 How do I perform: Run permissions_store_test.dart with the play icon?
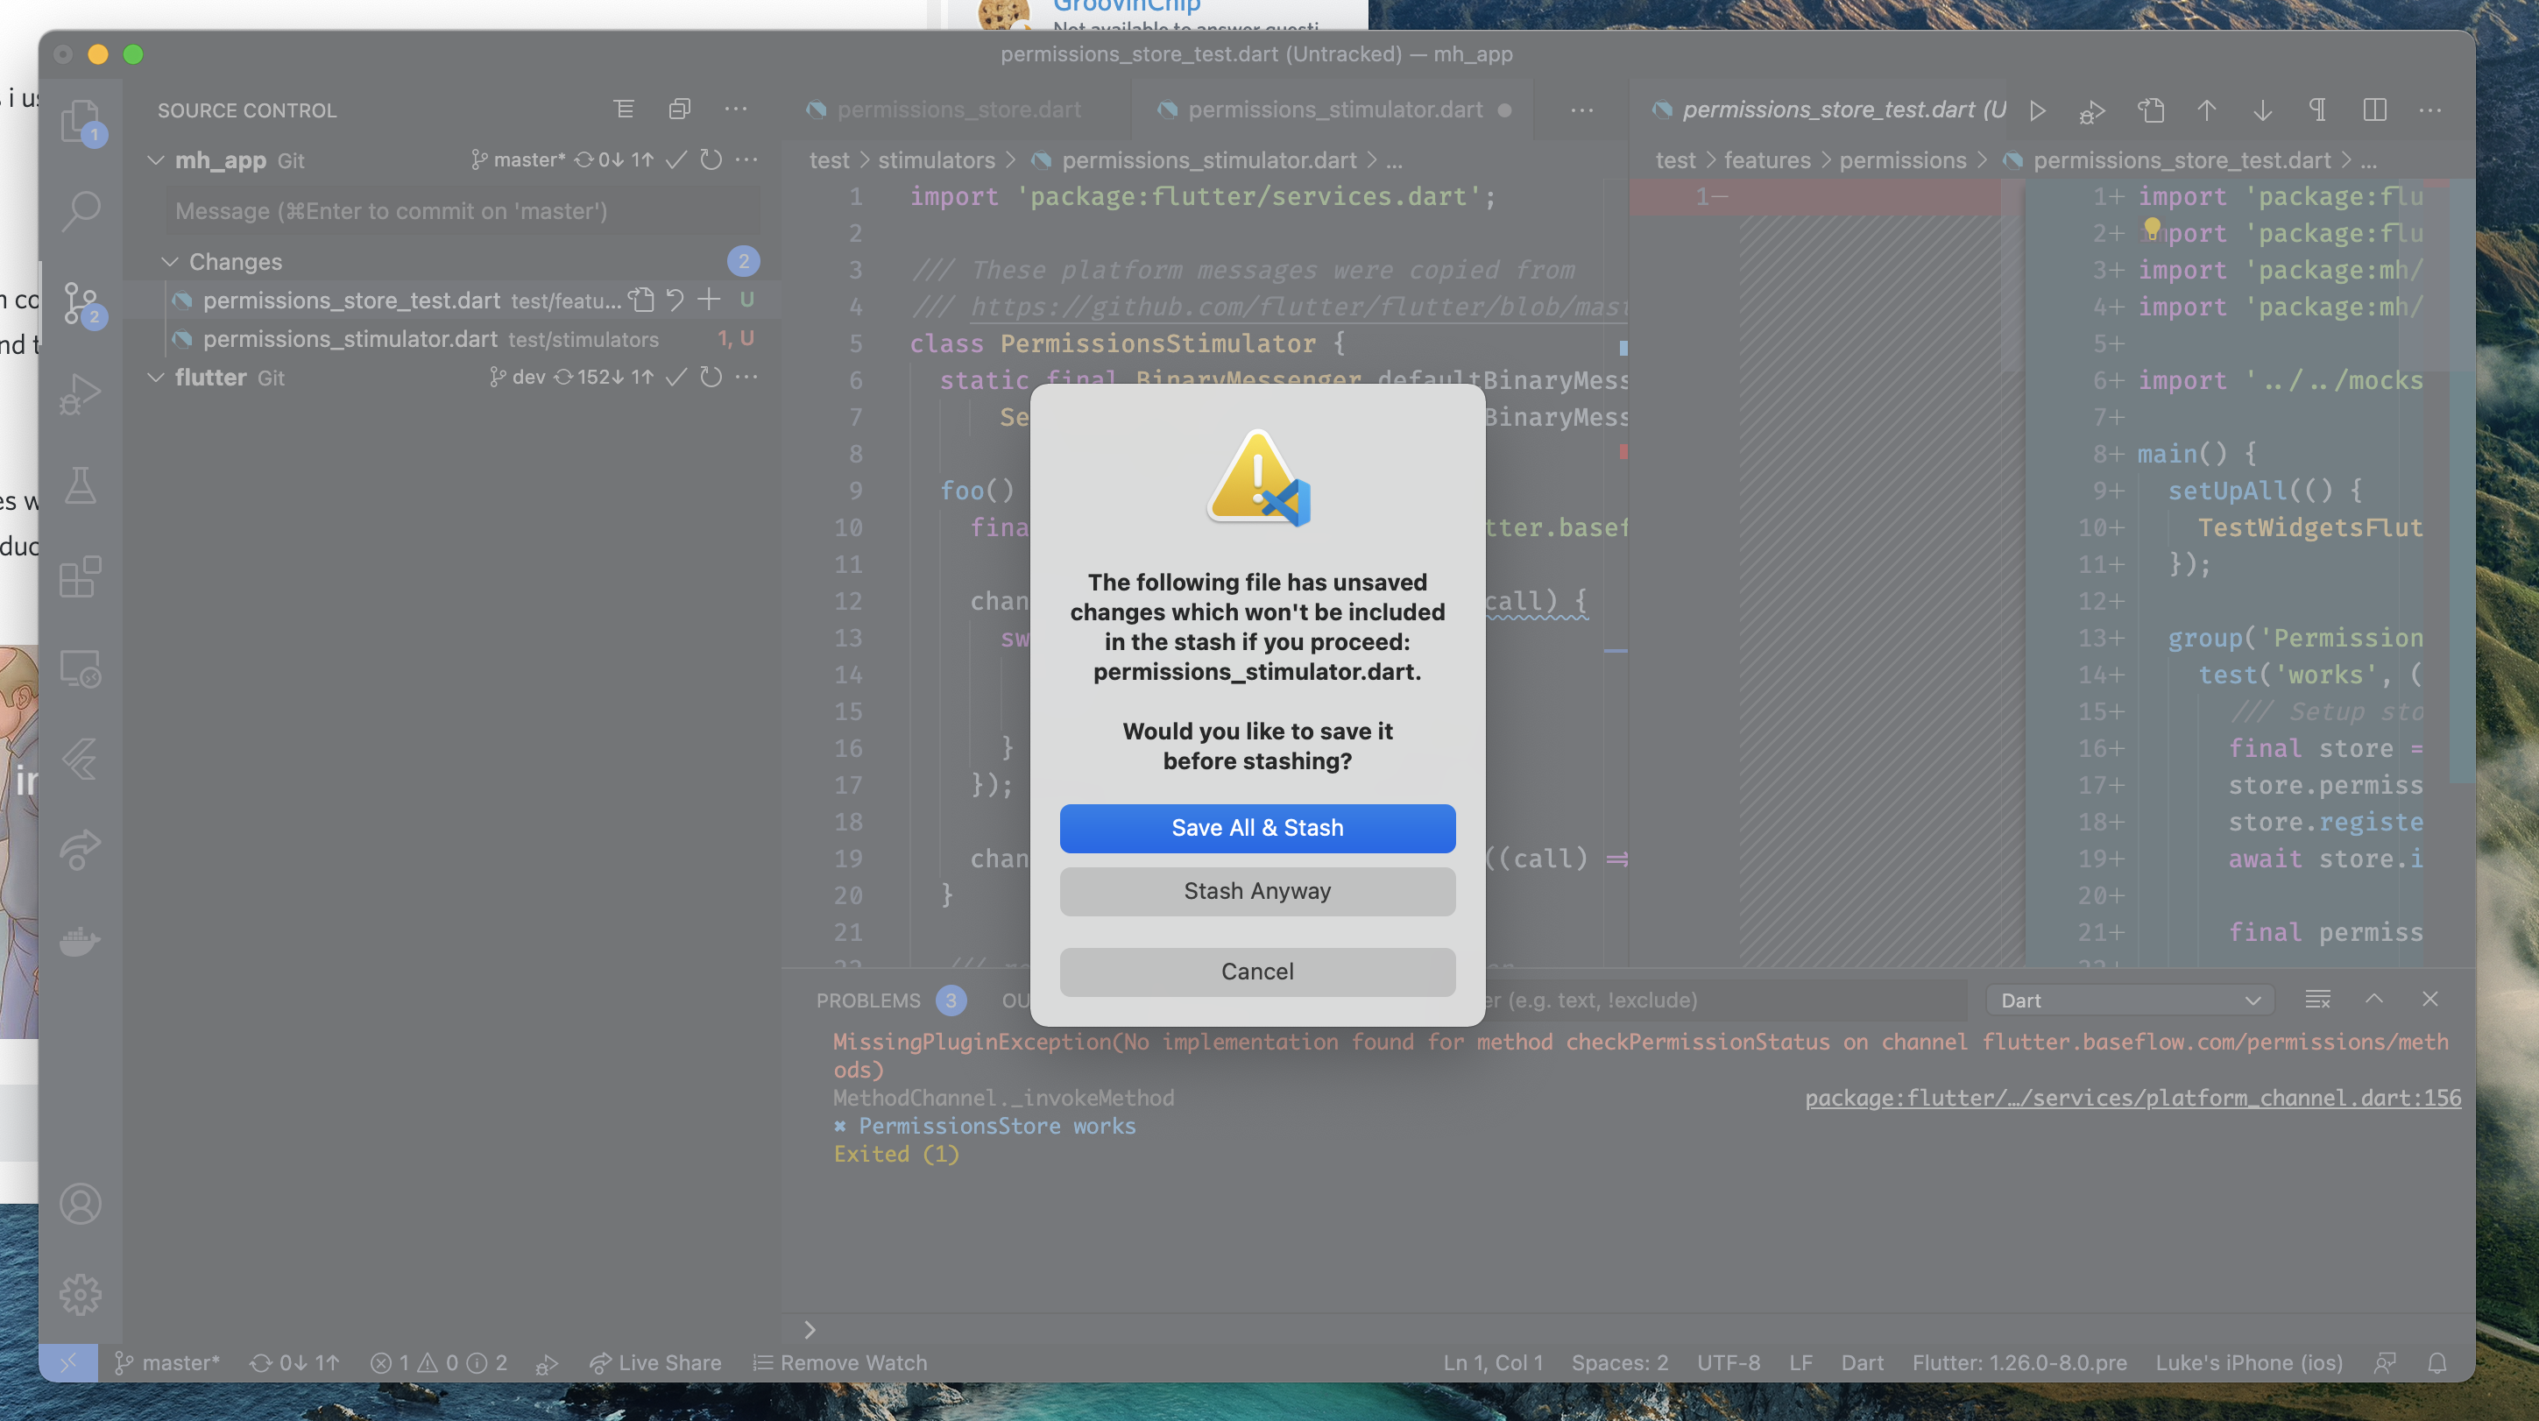[2038, 110]
